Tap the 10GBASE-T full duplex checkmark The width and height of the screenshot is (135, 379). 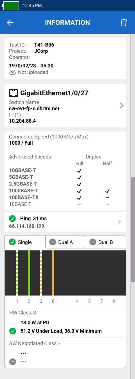coord(79,170)
